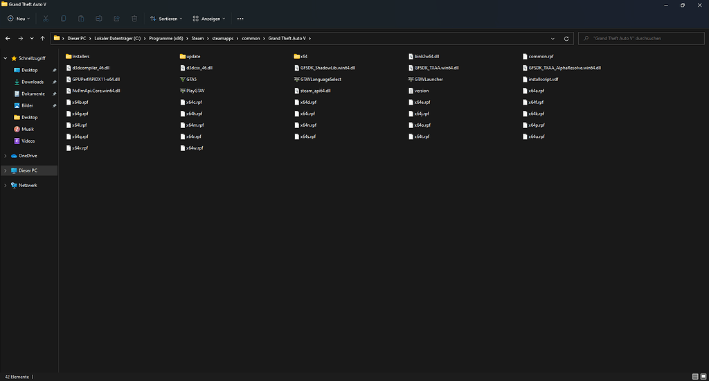Click common in breadcrumb path

pyautogui.click(x=251, y=39)
